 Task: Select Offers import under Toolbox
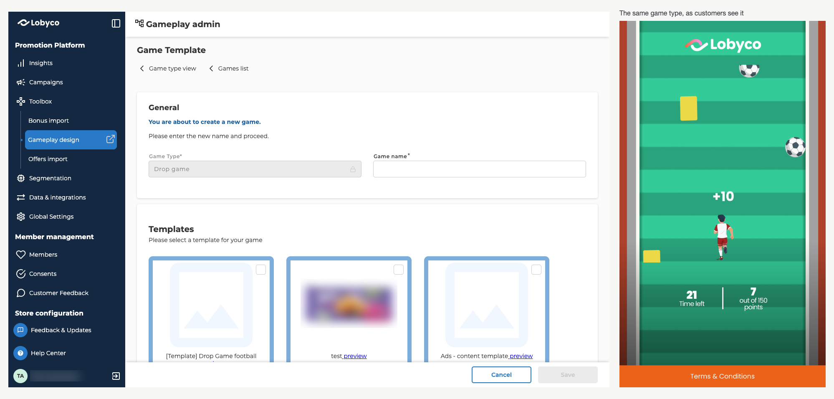pos(48,159)
